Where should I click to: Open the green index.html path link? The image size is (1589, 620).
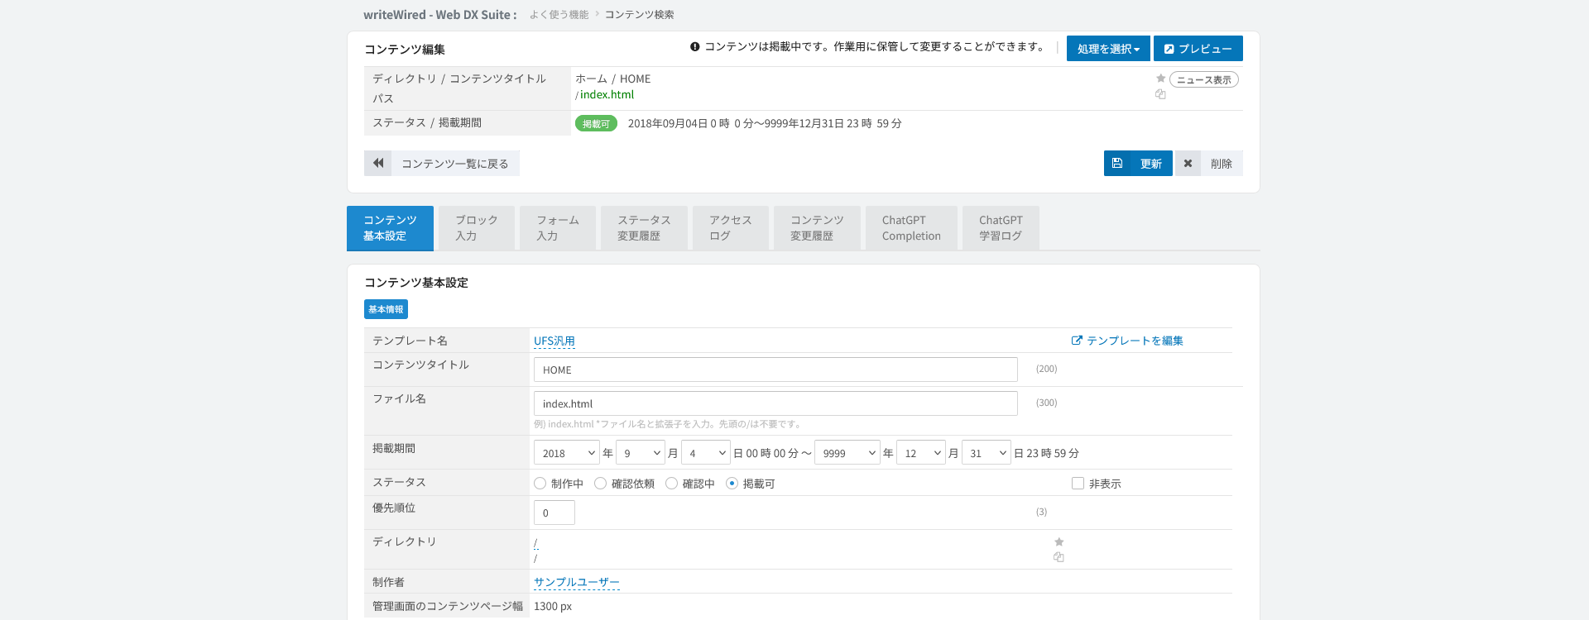tap(607, 94)
